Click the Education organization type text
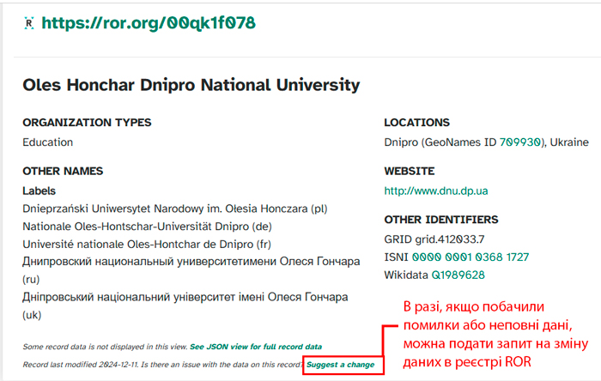This screenshot has height=381, width=601. click(x=47, y=142)
